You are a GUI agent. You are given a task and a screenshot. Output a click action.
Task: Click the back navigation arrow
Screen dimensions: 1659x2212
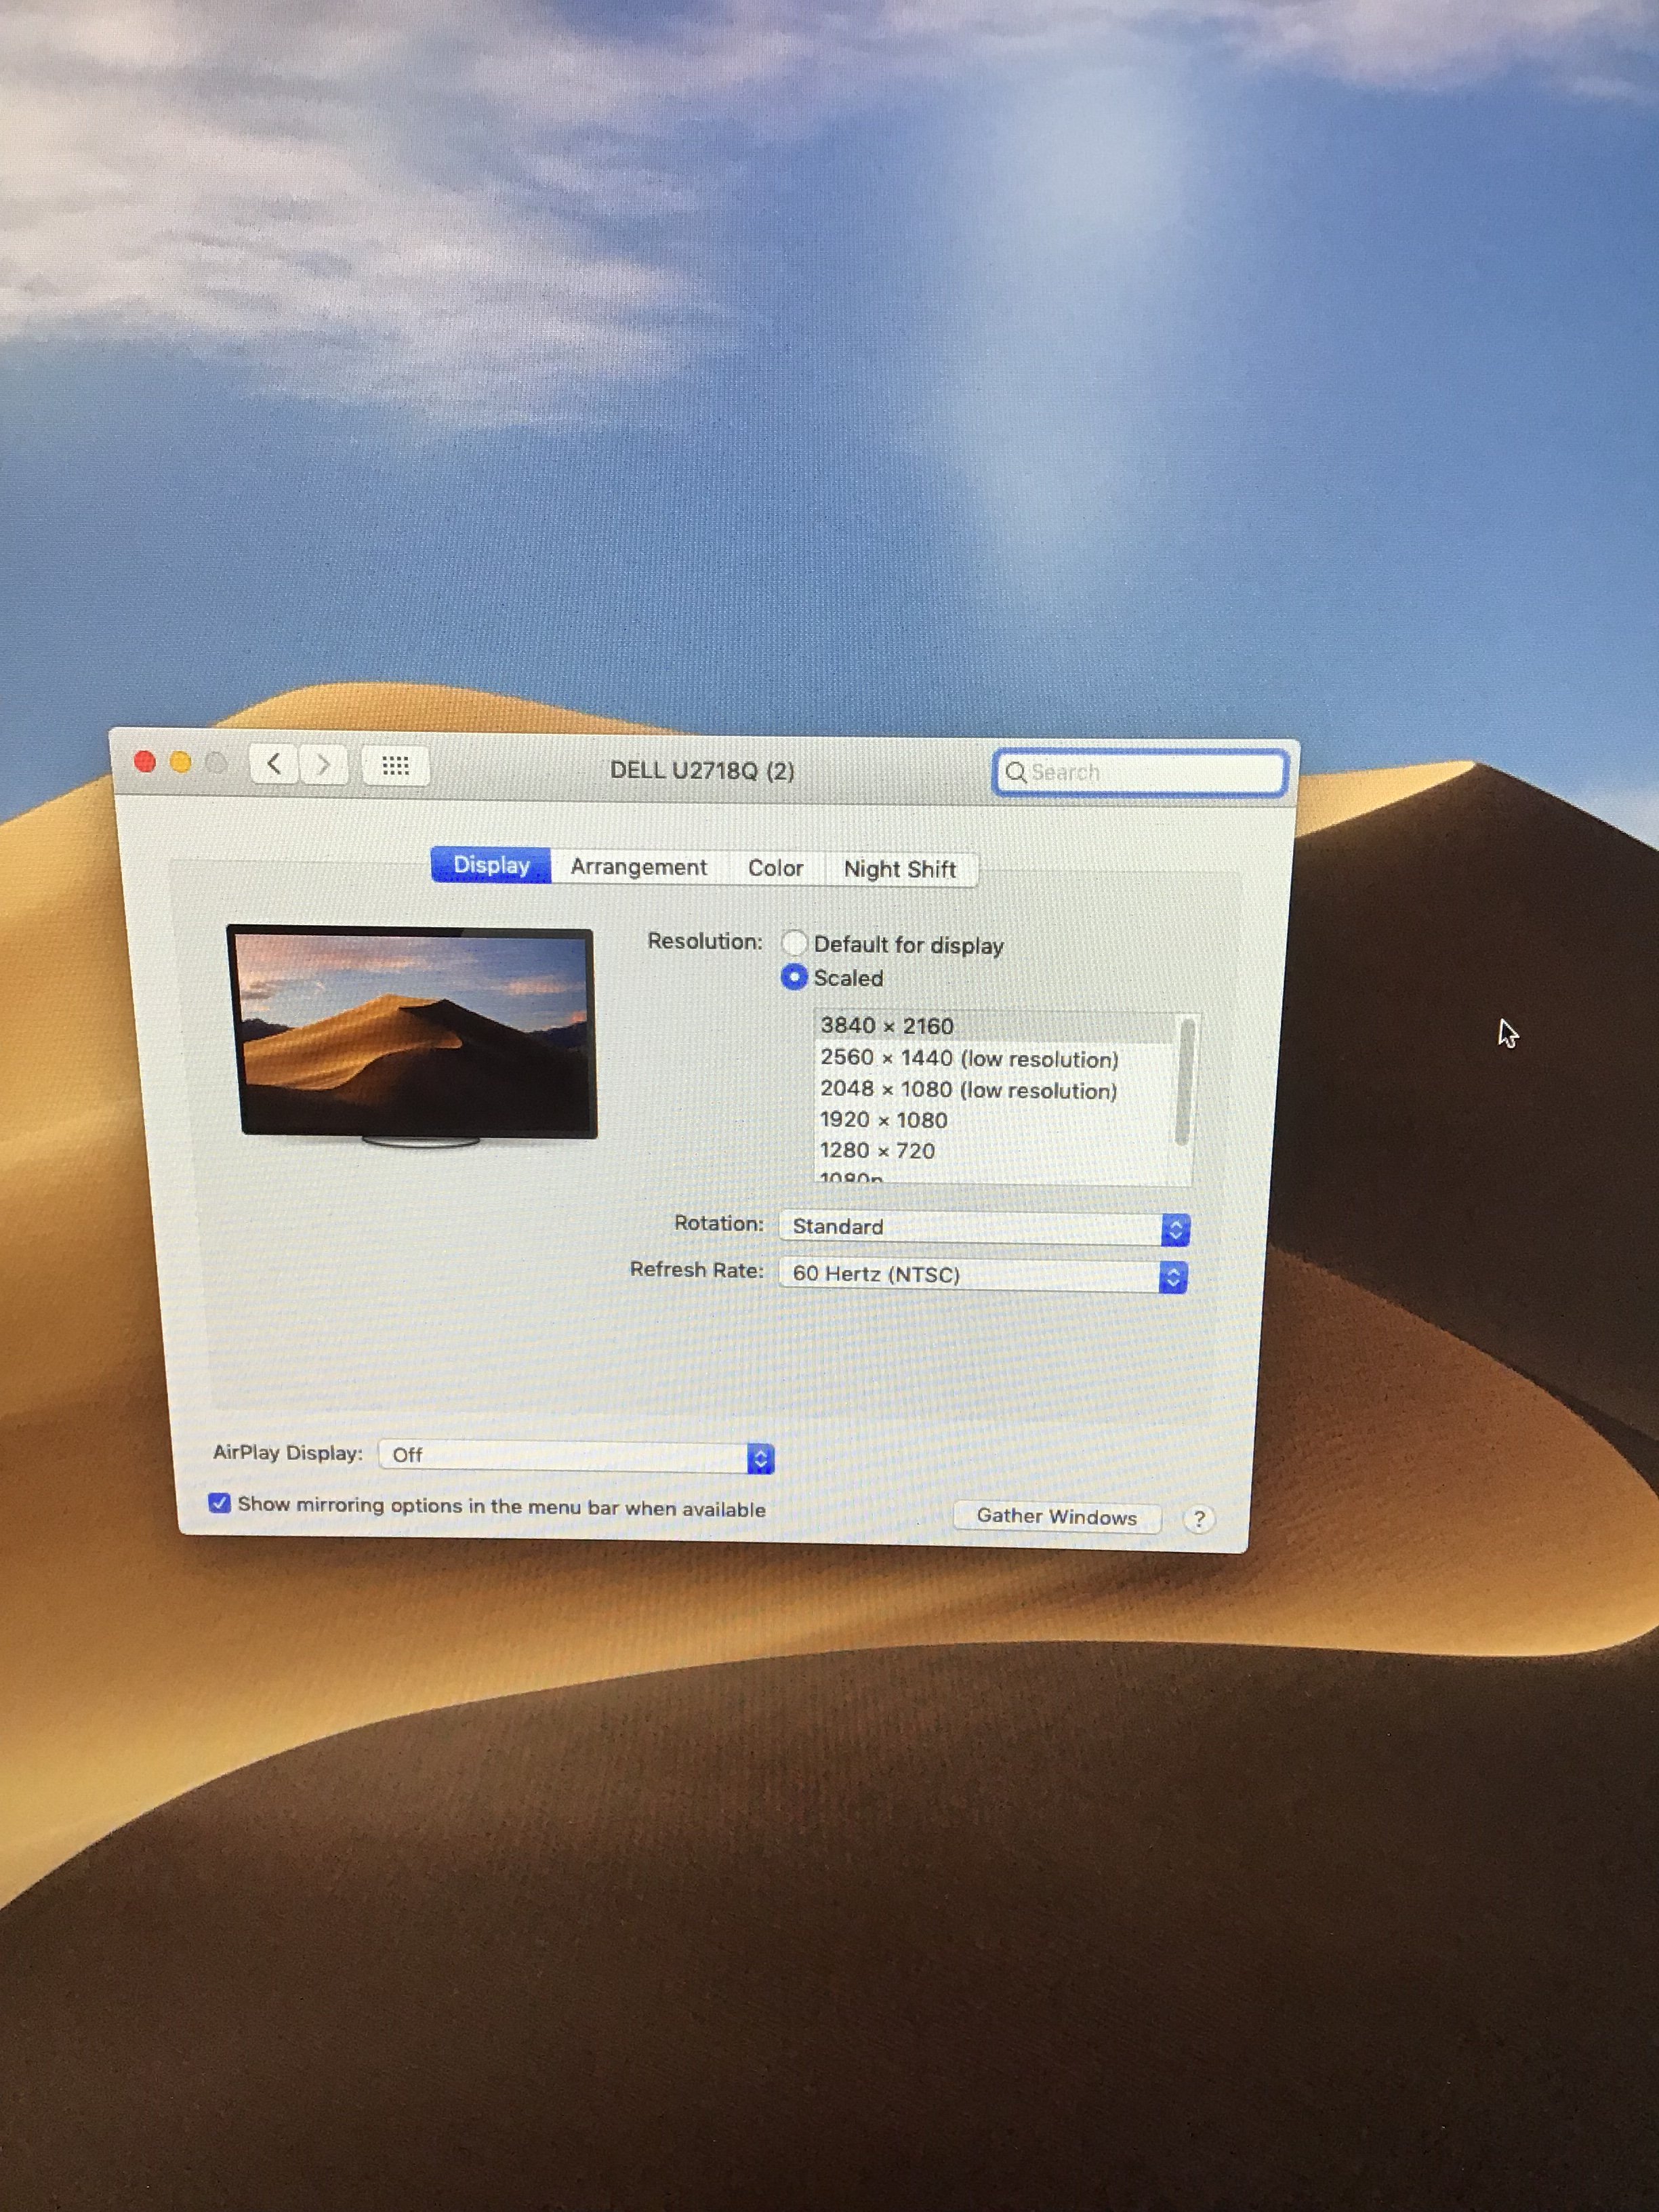coord(273,765)
